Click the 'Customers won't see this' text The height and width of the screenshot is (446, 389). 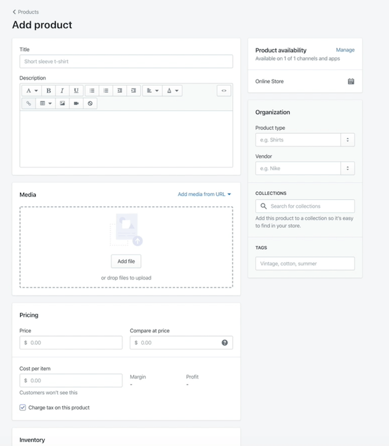click(x=49, y=393)
